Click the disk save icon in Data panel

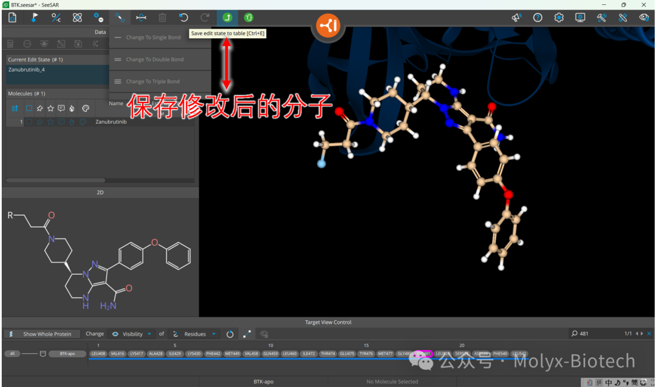tap(78, 44)
